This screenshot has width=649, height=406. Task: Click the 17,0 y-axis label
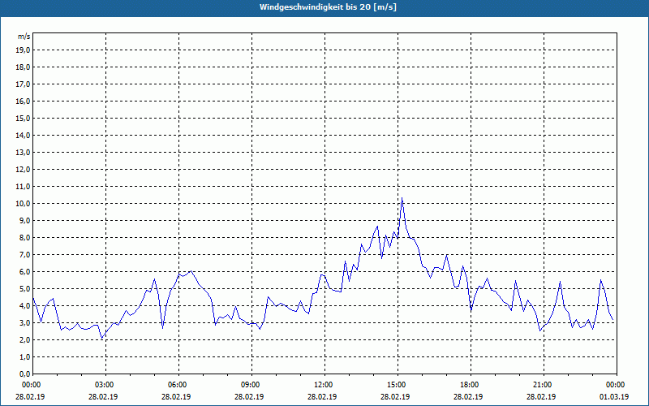pos(23,84)
